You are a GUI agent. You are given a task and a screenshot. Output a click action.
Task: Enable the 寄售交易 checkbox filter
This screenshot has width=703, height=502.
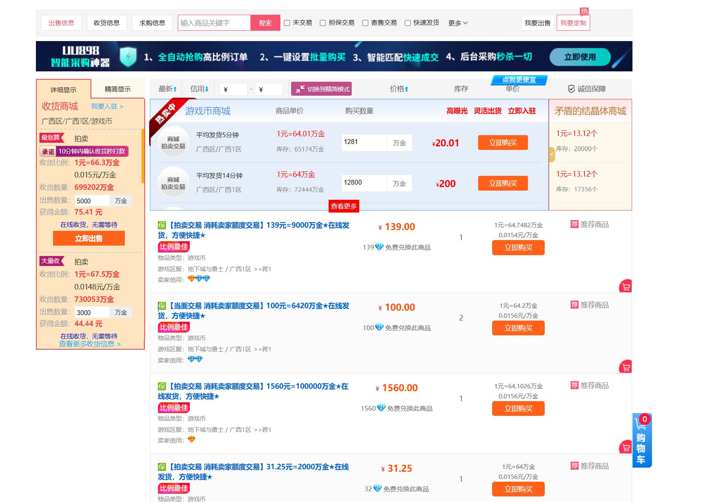tap(365, 23)
